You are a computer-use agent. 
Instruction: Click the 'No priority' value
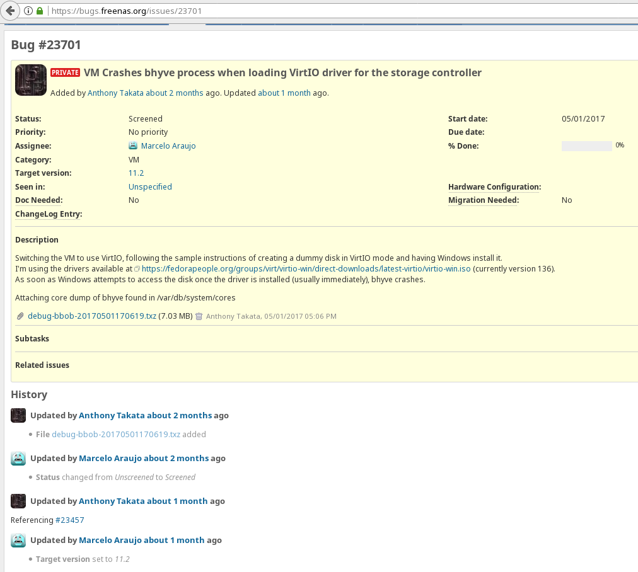[148, 132]
